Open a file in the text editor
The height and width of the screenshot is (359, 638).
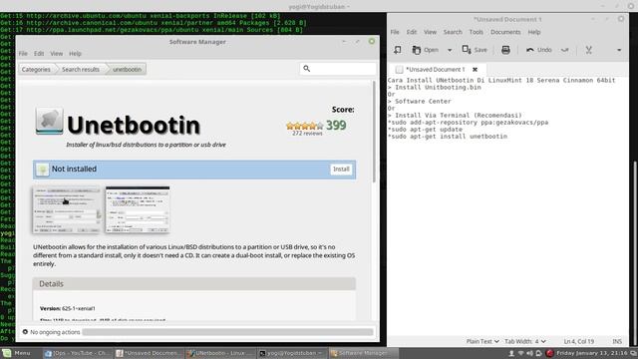(426, 50)
